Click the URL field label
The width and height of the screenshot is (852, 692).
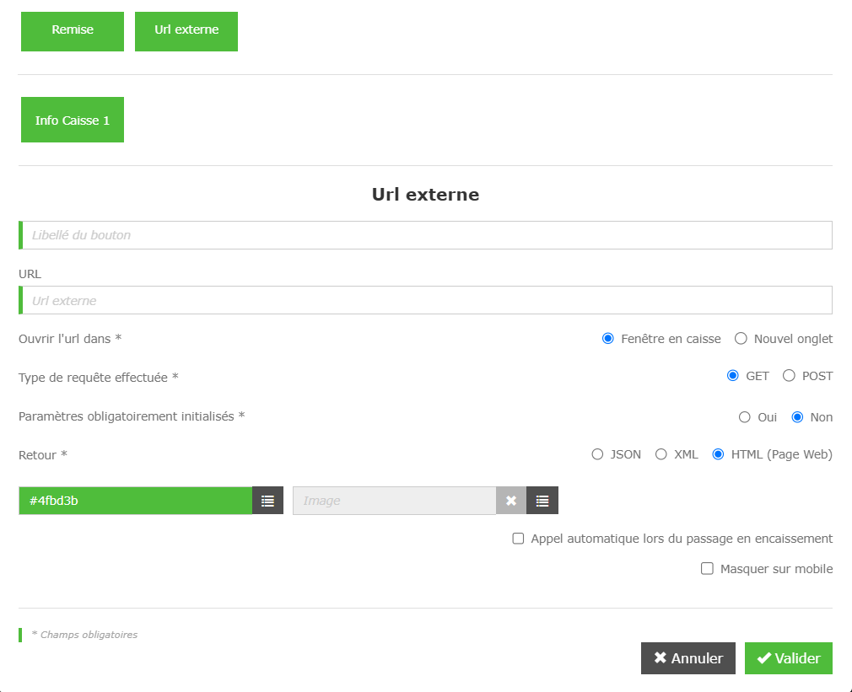pyautogui.click(x=30, y=274)
